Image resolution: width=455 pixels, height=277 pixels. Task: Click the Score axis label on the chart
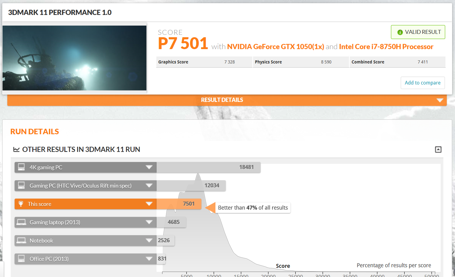click(283, 266)
